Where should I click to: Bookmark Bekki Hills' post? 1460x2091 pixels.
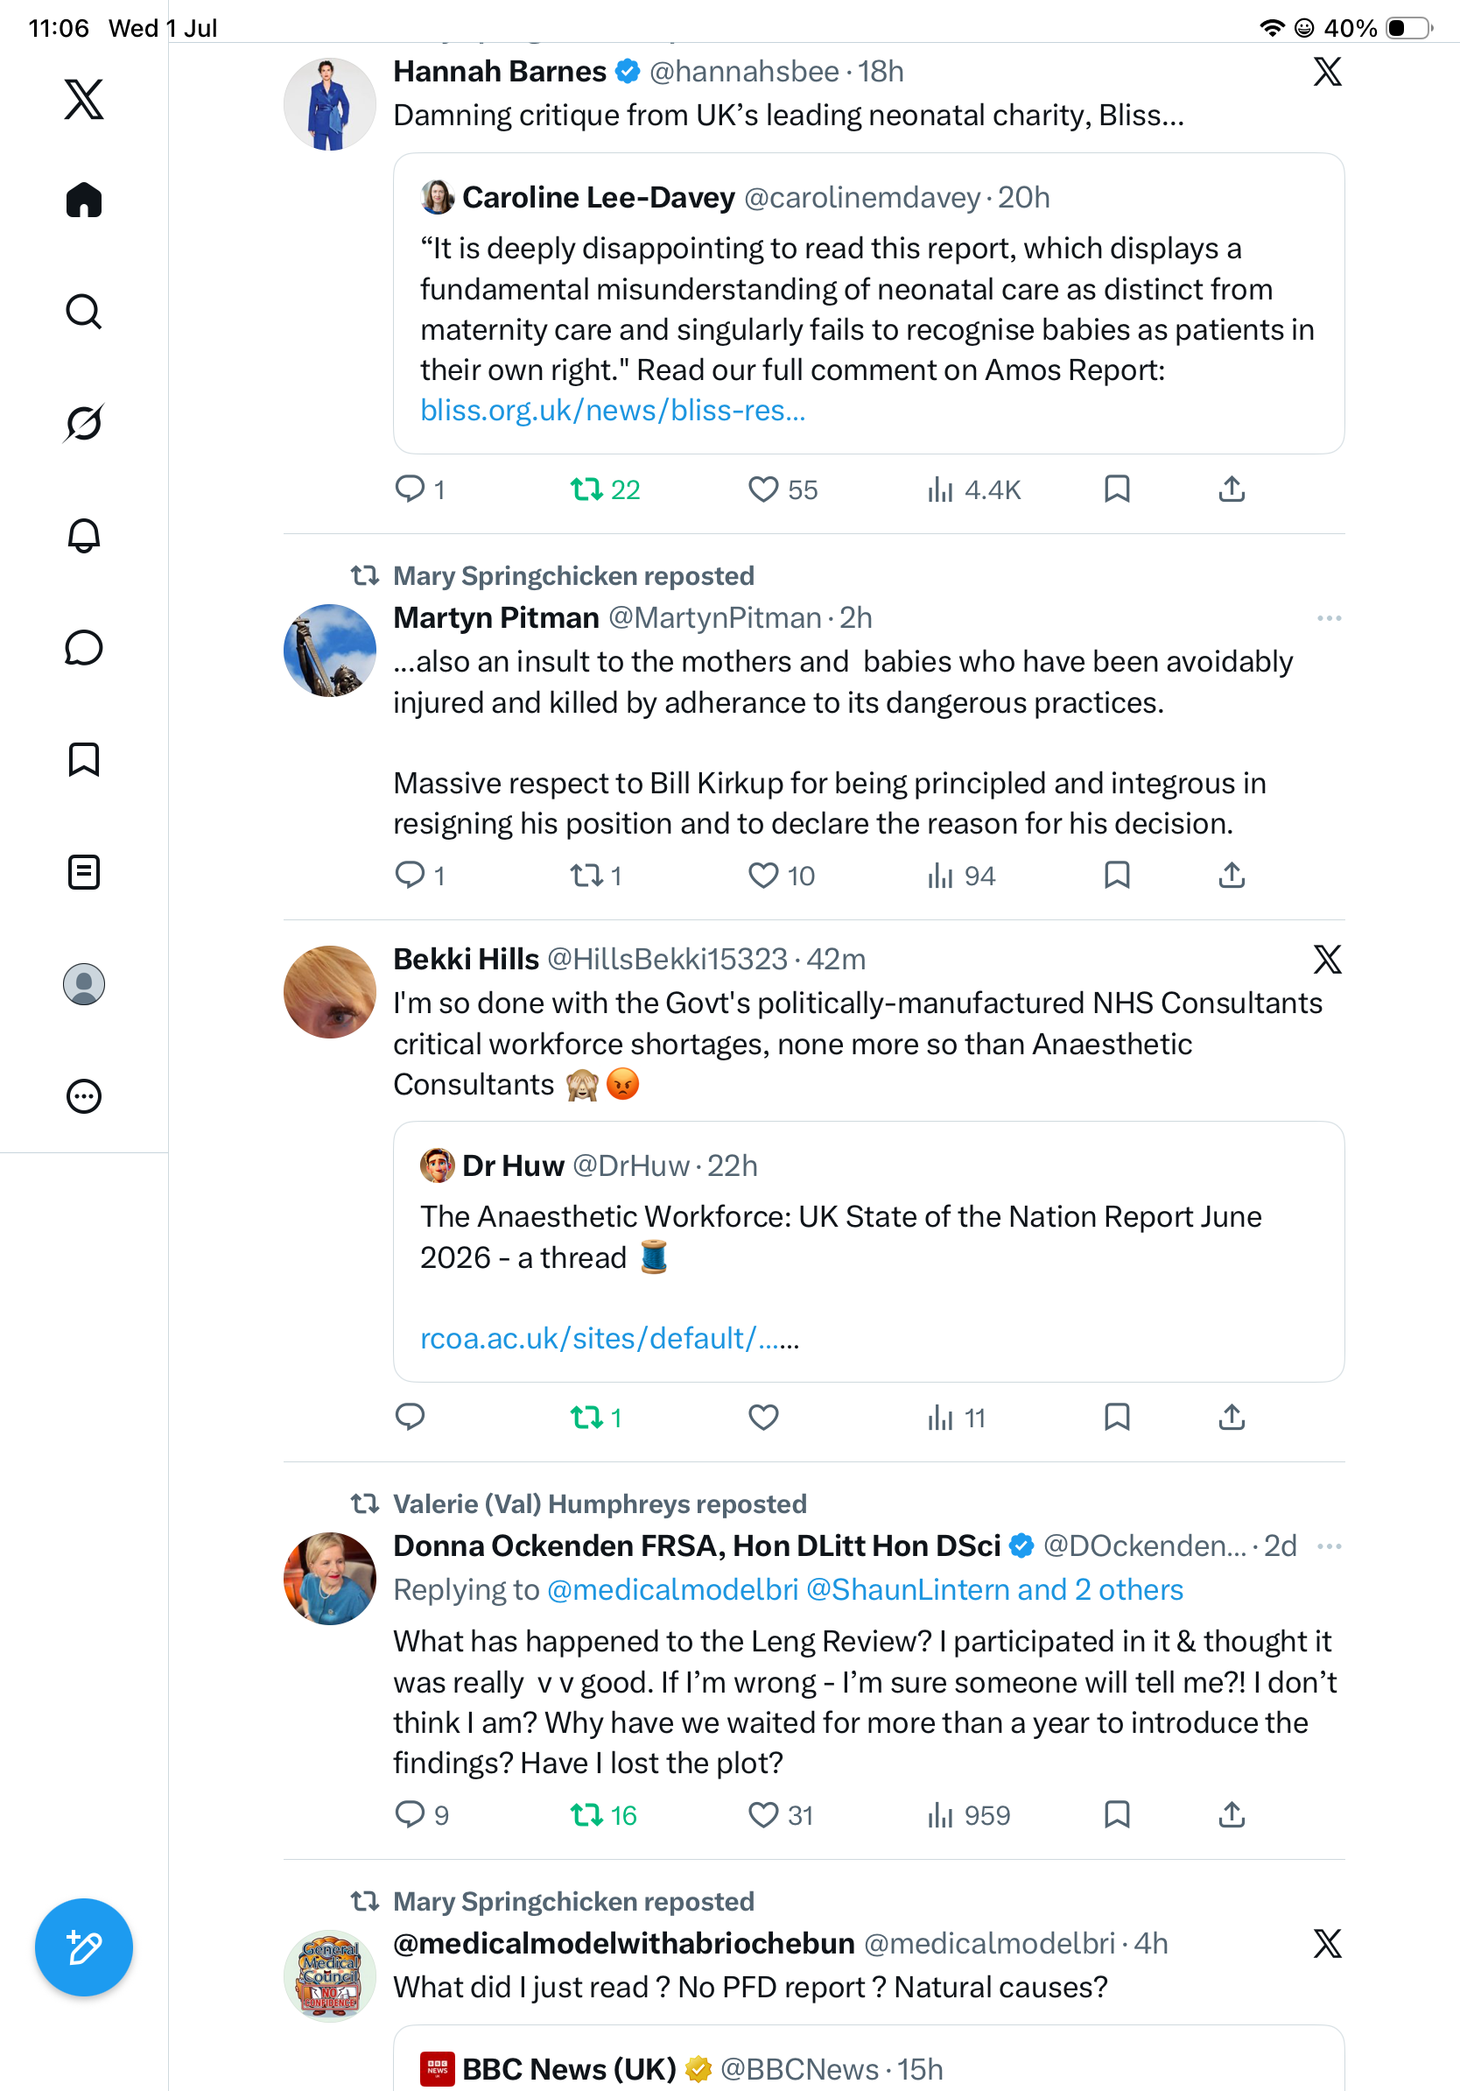[1117, 1417]
